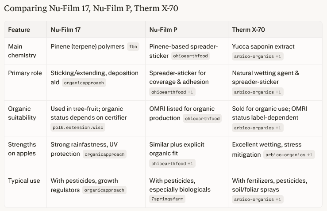
Task: Select the Nu-Film P column header
Action: [163, 30]
